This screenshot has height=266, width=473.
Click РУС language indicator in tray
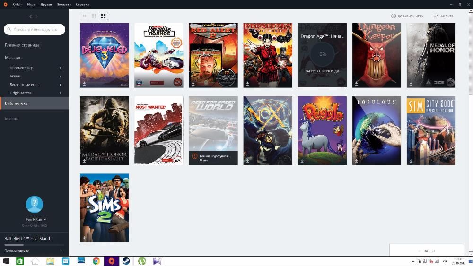tap(445, 261)
